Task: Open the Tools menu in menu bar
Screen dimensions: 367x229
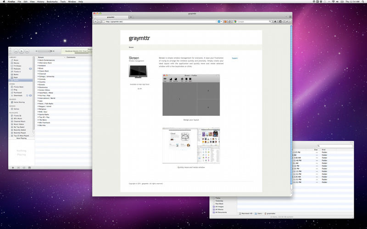Action: 63,2
